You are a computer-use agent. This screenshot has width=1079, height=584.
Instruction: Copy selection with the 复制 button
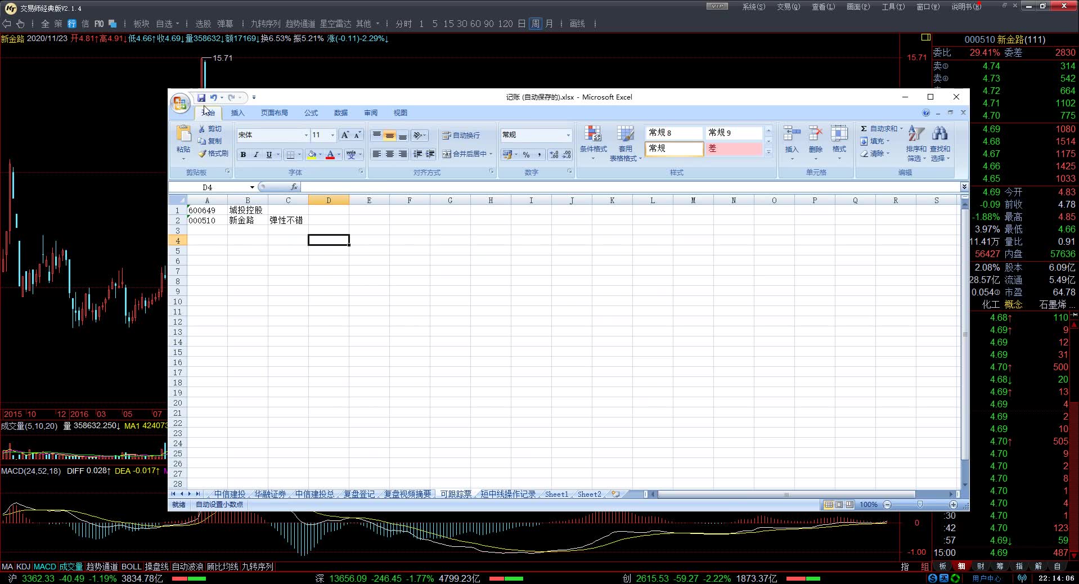pyautogui.click(x=210, y=141)
